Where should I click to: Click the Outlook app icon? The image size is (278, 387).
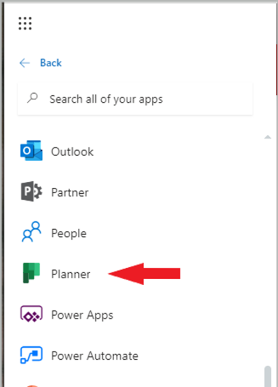pos(32,151)
